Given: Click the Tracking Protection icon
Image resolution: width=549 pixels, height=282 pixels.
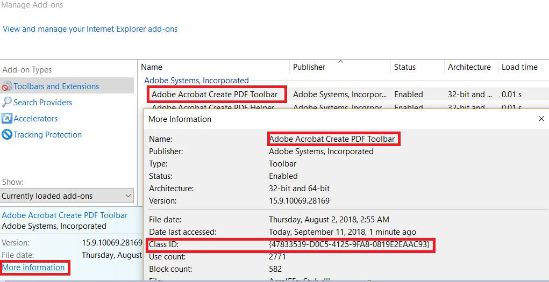Looking at the screenshot, I should [7, 135].
